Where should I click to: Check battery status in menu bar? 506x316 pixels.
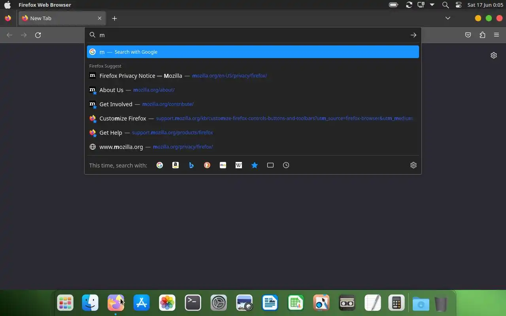(394, 5)
